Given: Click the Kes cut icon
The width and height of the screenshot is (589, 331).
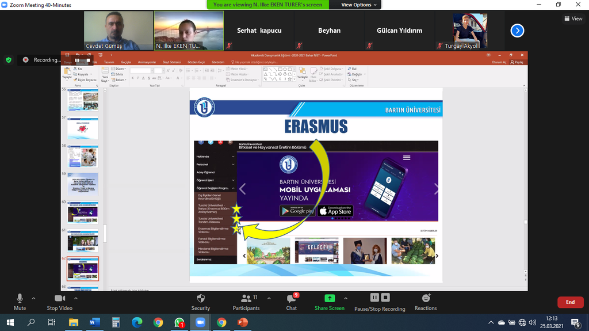Looking at the screenshot, I should click(78, 69).
